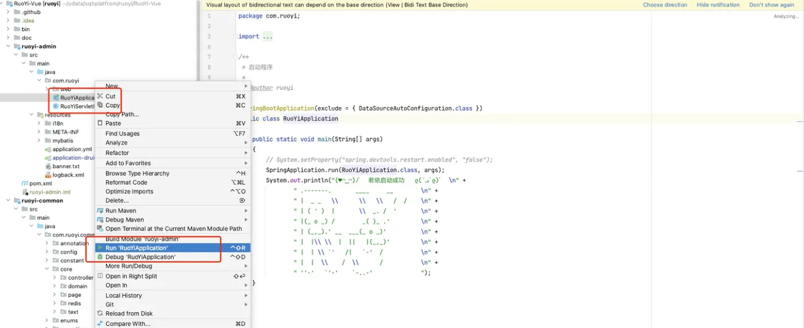Expand the mybatis folder
Screen dimensions: 804x328
39,140
